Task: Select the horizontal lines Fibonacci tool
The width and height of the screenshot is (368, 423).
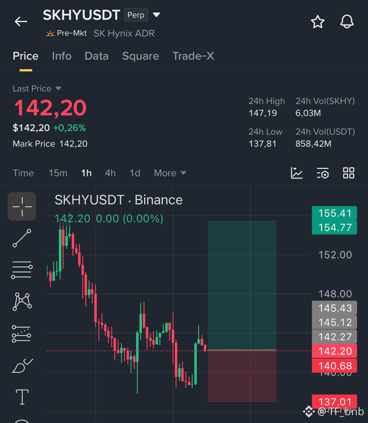Action: (x=22, y=270)
